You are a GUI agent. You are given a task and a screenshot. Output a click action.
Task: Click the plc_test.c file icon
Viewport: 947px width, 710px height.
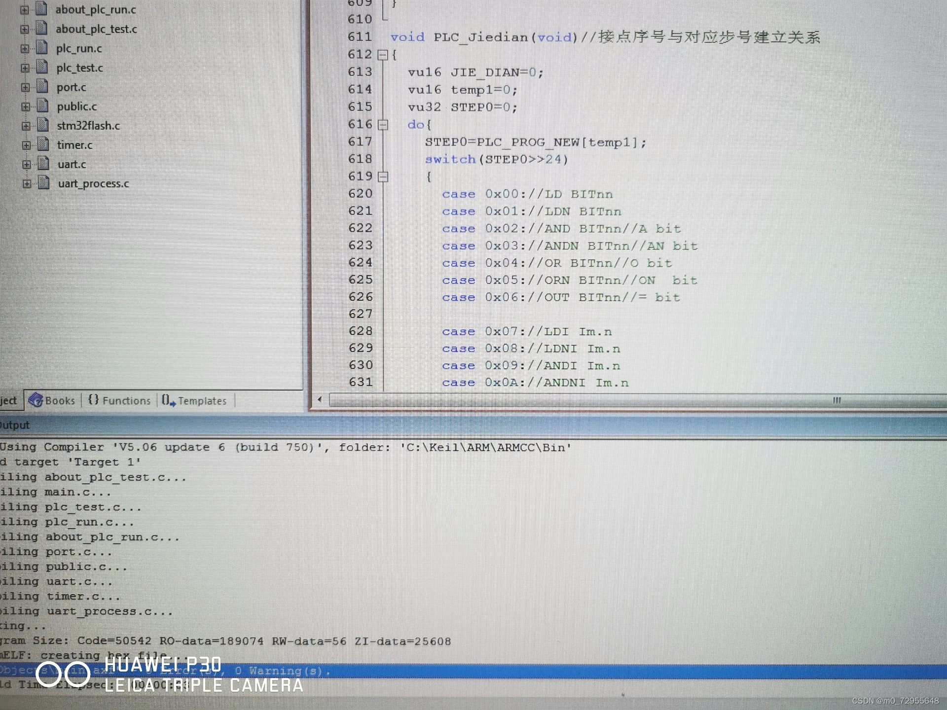[x=43, y=67]
